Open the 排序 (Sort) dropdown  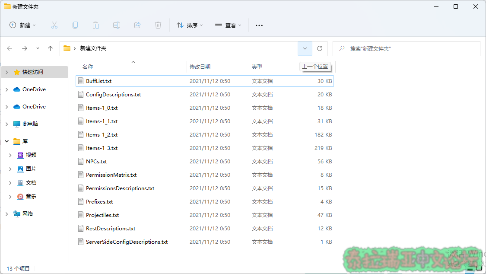(x=190, y=25)
